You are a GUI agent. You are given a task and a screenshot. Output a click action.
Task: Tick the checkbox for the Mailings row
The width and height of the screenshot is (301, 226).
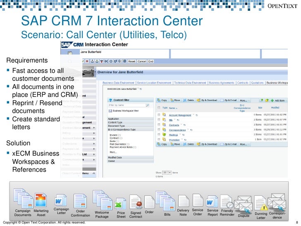(x=159, y=135)
